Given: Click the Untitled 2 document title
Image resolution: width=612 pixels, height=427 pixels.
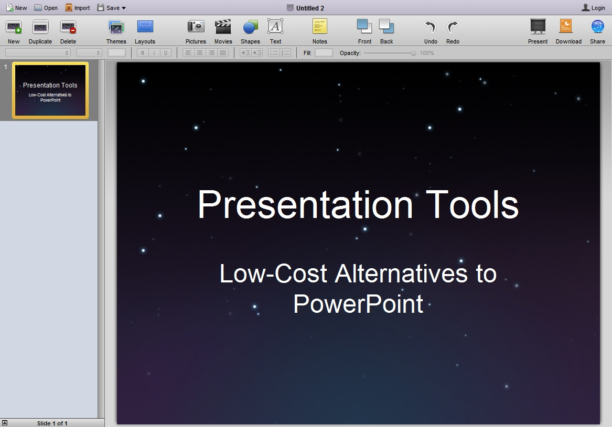Looking at the screenshot, I should 310,8.
